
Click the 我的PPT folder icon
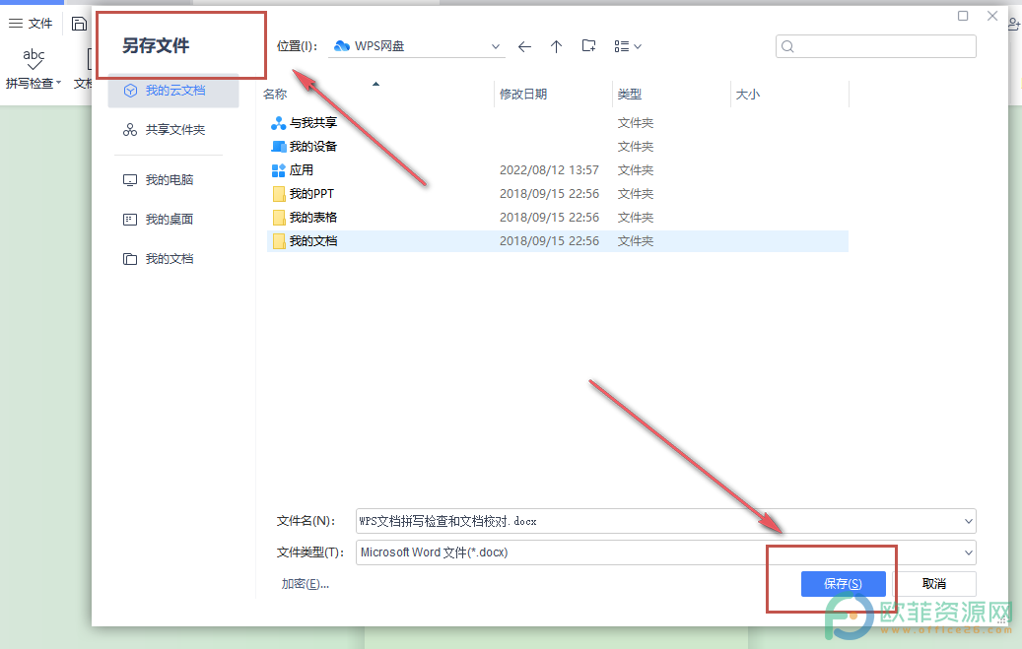point(279,194)
